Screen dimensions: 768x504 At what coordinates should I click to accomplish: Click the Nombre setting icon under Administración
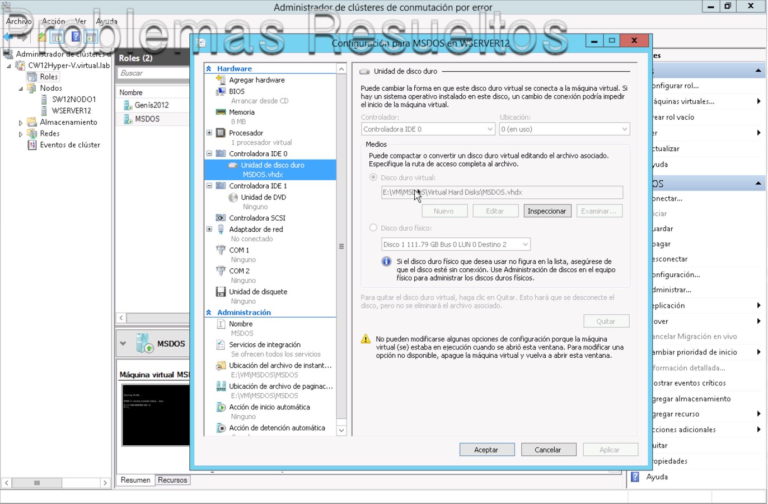(221, 324)
